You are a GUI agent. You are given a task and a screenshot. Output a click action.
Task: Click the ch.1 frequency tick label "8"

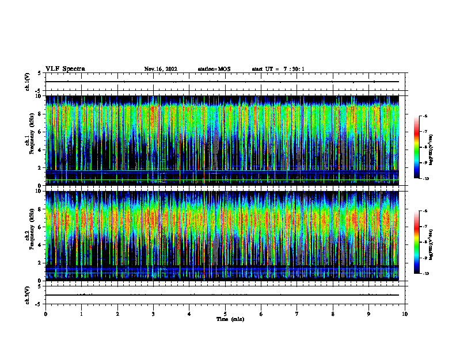pos(40,114)
